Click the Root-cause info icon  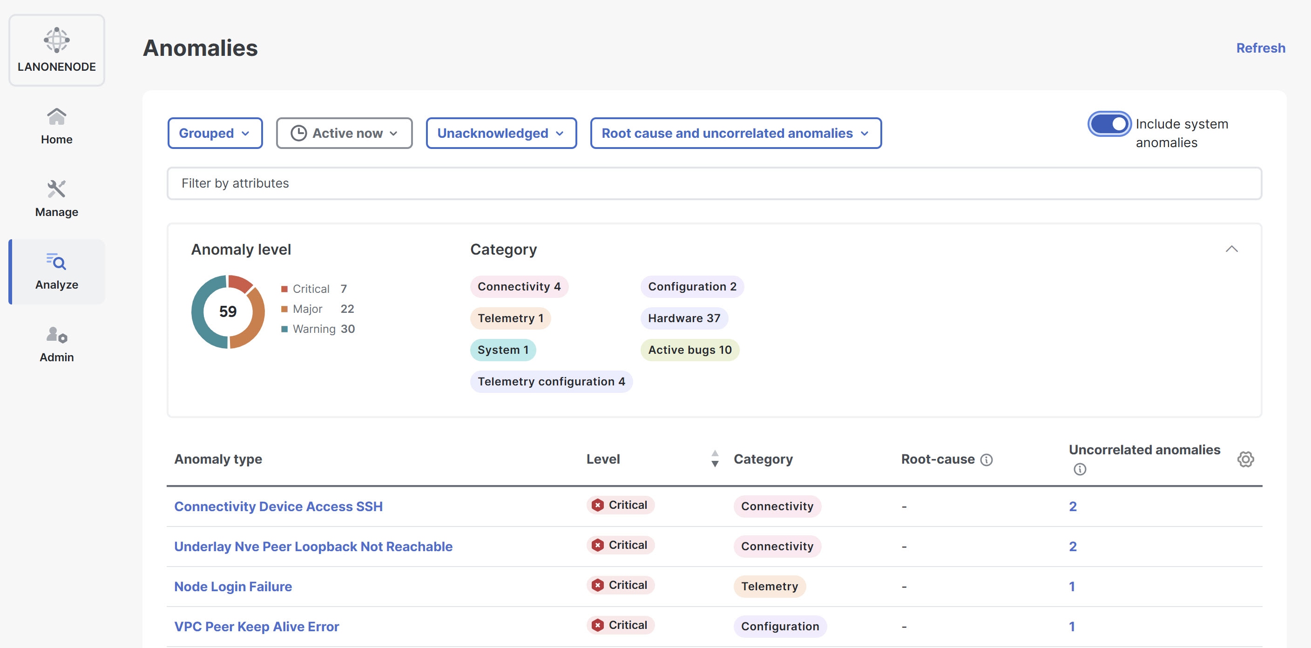coord(987,459)
